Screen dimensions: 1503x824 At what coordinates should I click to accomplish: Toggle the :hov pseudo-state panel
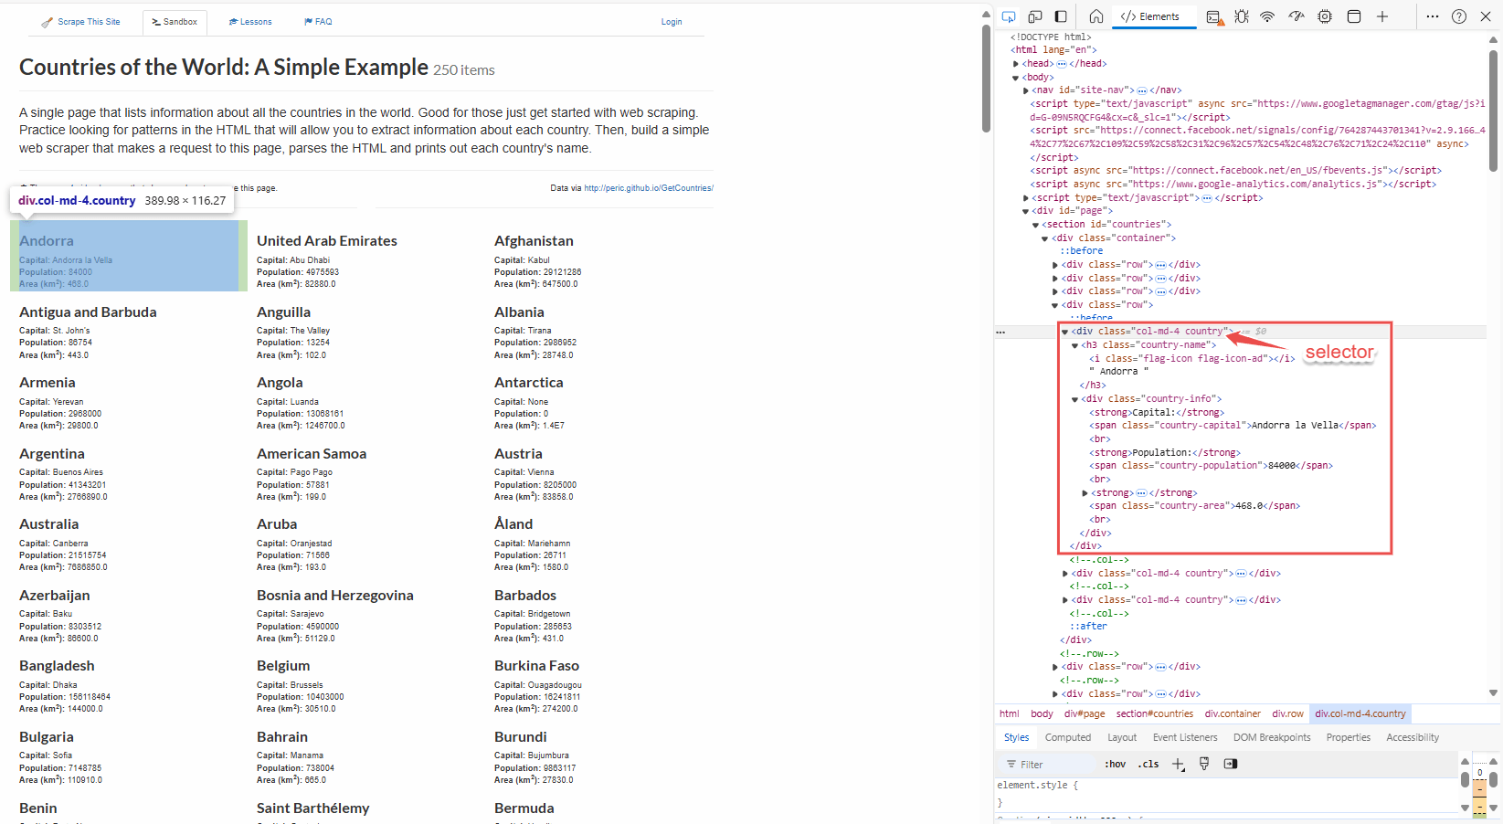[x=1115, y=764]
